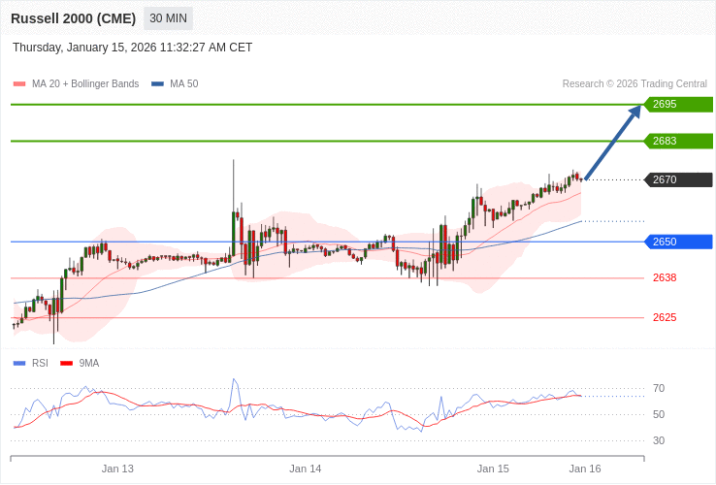Image resolution: width=716 pixels, height=485 pixels.
Task: Click the Jan 13 date axis label
Action: pyautogui.click(x=117, y=469)
